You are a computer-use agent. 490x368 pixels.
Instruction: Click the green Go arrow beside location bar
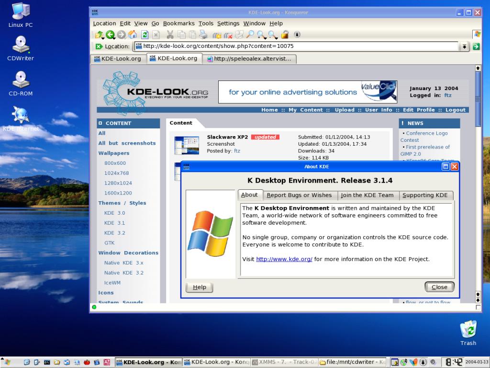[476, 46]
